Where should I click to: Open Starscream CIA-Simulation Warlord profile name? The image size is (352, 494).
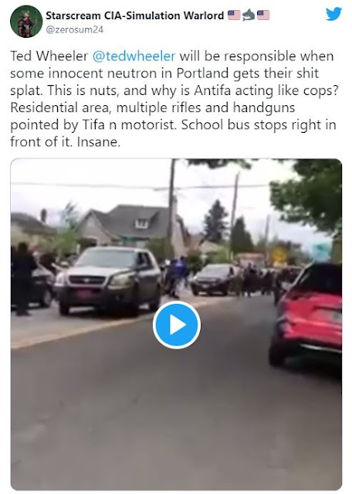click(x=135, y=15)
